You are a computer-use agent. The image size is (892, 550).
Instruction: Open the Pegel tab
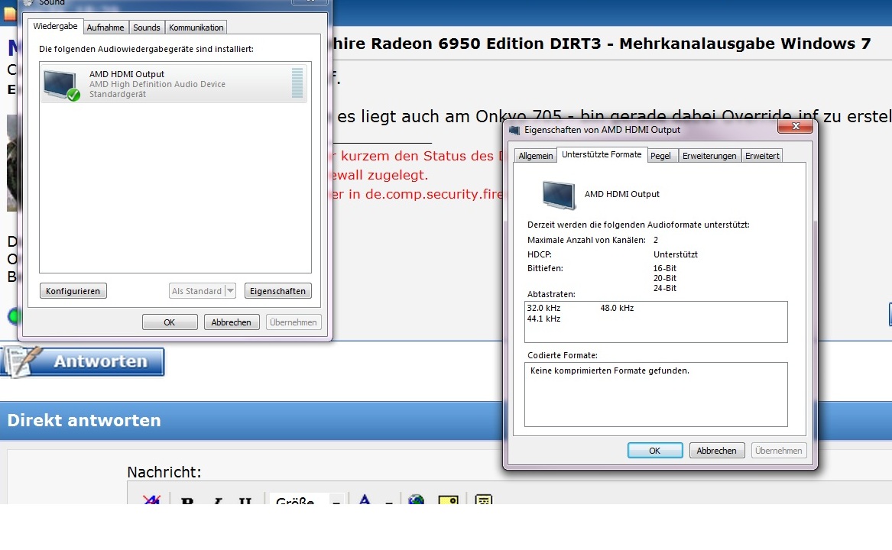(x=660, y=156)
